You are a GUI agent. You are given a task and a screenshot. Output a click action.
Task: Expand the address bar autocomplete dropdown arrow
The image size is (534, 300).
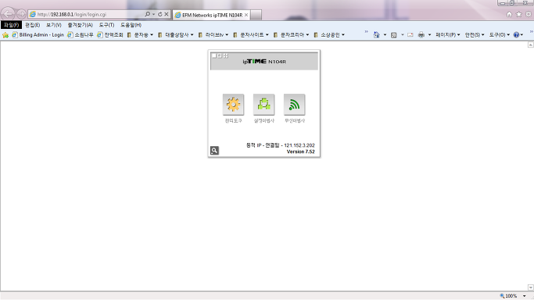coord(153,14)
